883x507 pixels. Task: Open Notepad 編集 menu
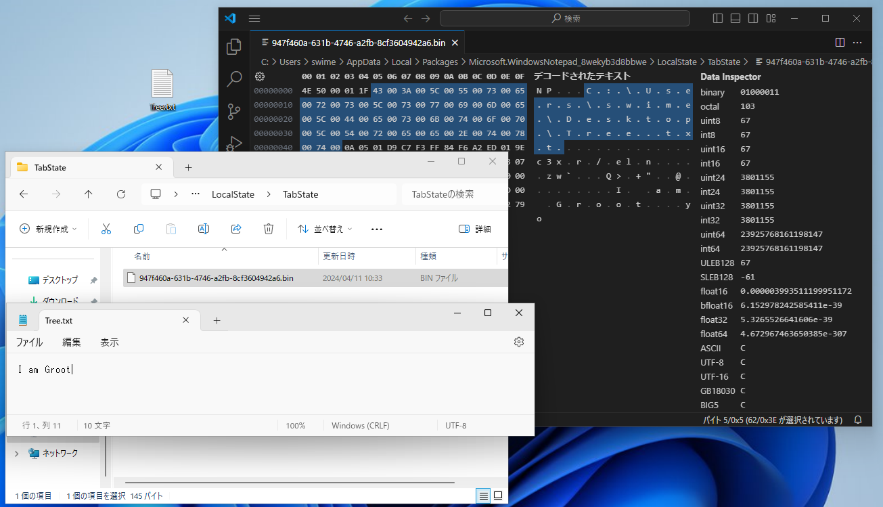72,342
